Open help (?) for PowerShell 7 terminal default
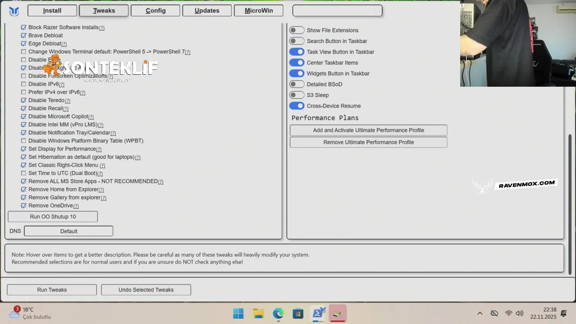Screen dimensions: 576x324 [x=188, y=52]
